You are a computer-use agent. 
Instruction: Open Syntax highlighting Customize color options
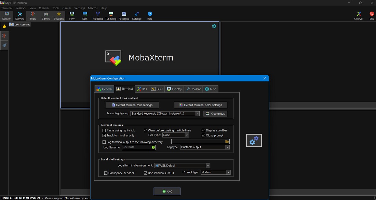[x=215, y=113]
